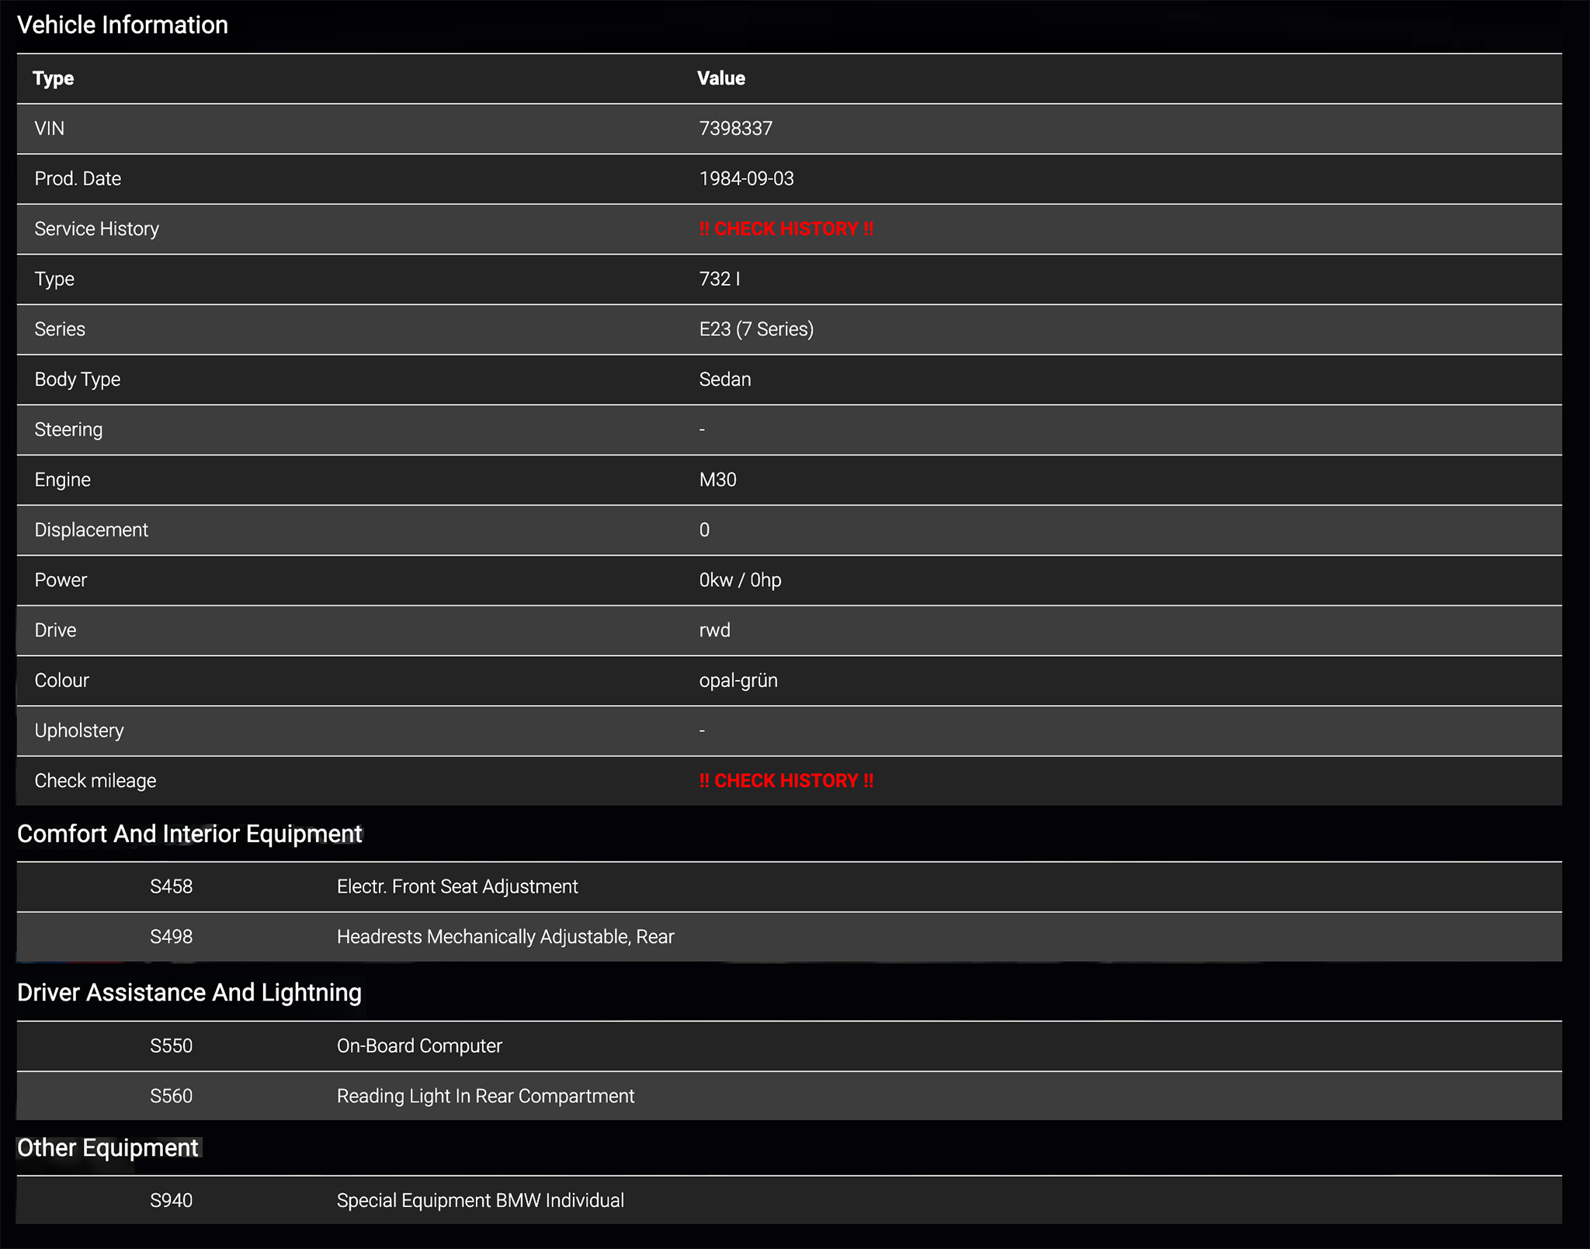Click the S458 equipment code
This screenshot has width=1590, height=1249.
pyautogui.click(x=171, y=886)
